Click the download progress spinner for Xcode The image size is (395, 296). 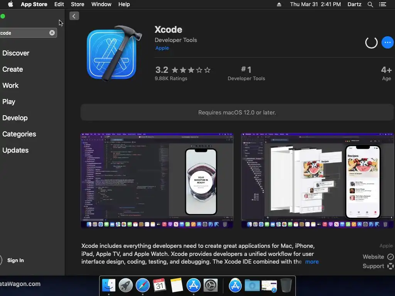(371, 42)
